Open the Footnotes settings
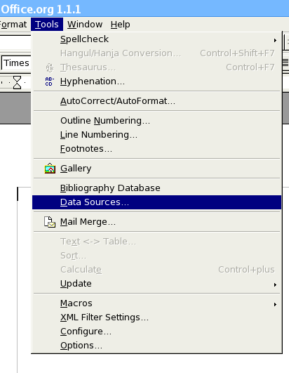The width and height of the screenshot is (289, 373). tap(156, 149)
